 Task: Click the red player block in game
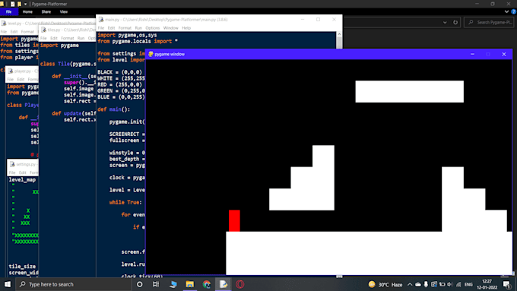[234, 221]
